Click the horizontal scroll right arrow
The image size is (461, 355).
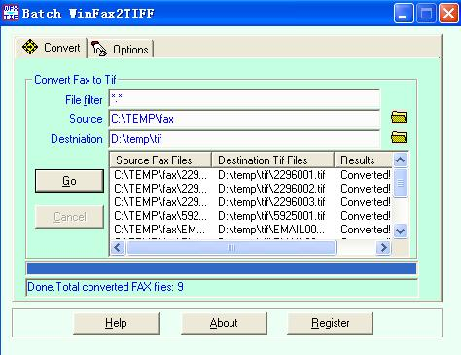point(383,248)
